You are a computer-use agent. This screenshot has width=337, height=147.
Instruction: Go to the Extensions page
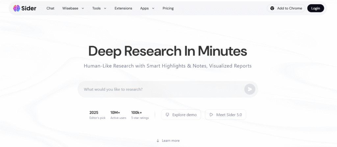[x=123, y=8]
